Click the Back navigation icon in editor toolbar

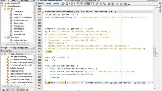pos(67,4)
